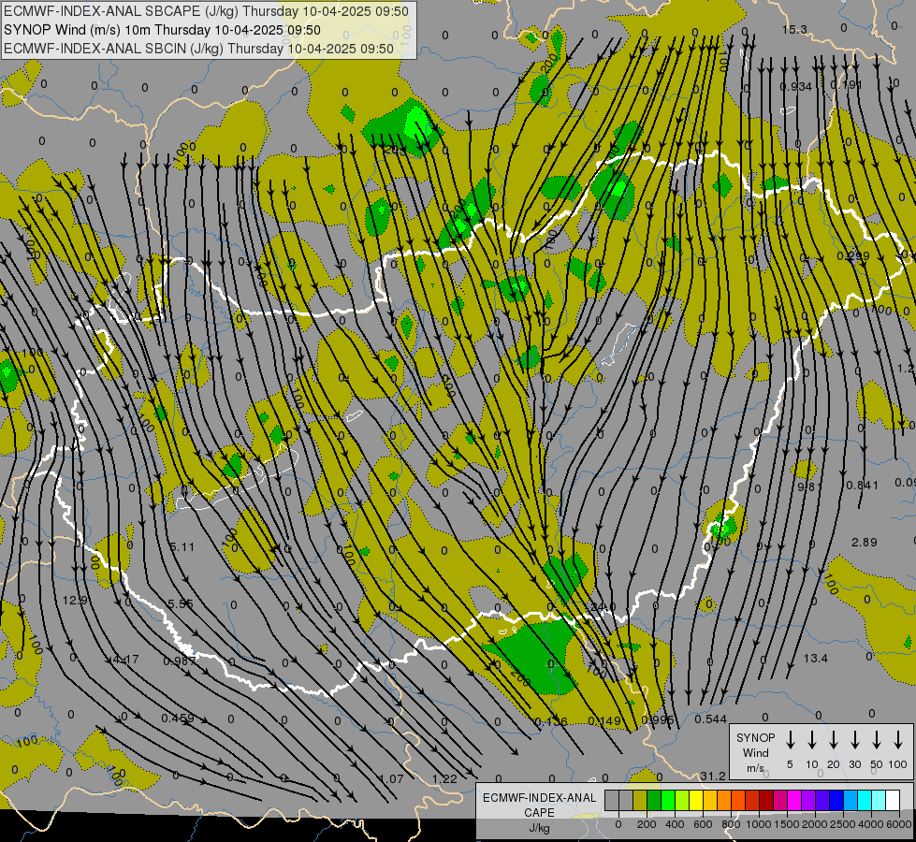916x842 pixels.
Task: Select the SBCAPE title line
Action: point(206,11)
